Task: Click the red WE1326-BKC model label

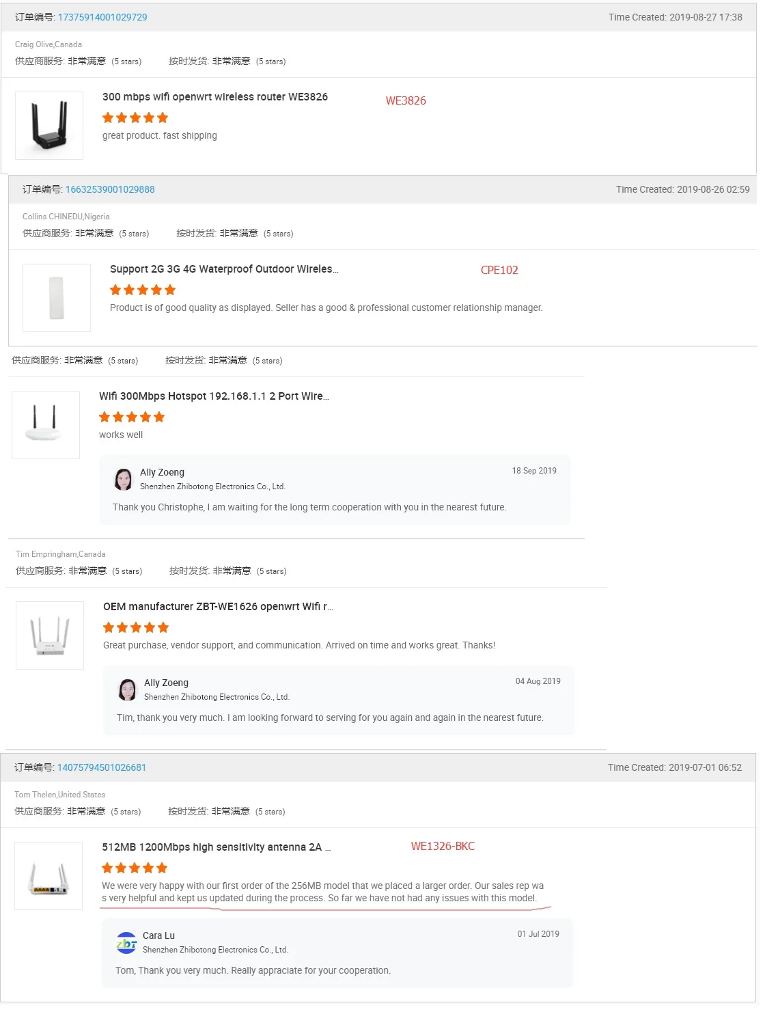Action: (443, 846)
